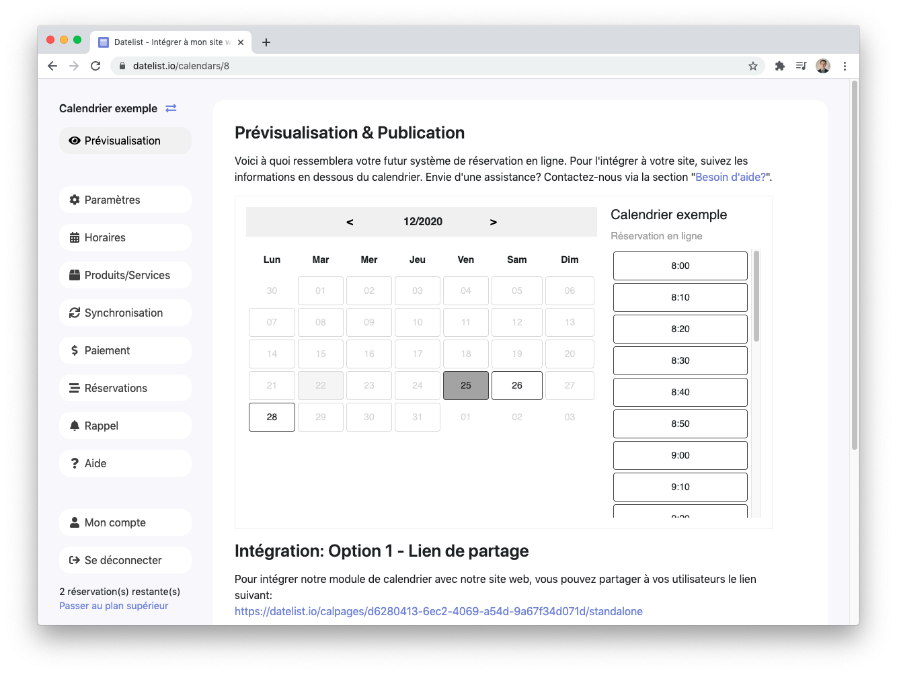Go to previous month in calendar
The height and width of the screenshot is (675, 897).
(350, 222)
